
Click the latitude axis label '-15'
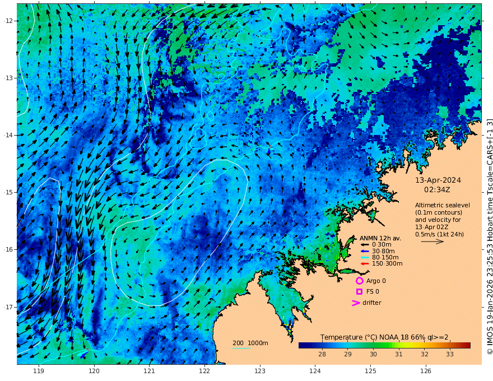click(8, 192)
